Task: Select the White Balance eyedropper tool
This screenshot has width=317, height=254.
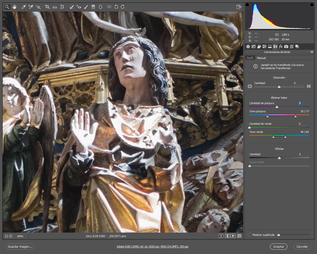Action: (24, 7)
